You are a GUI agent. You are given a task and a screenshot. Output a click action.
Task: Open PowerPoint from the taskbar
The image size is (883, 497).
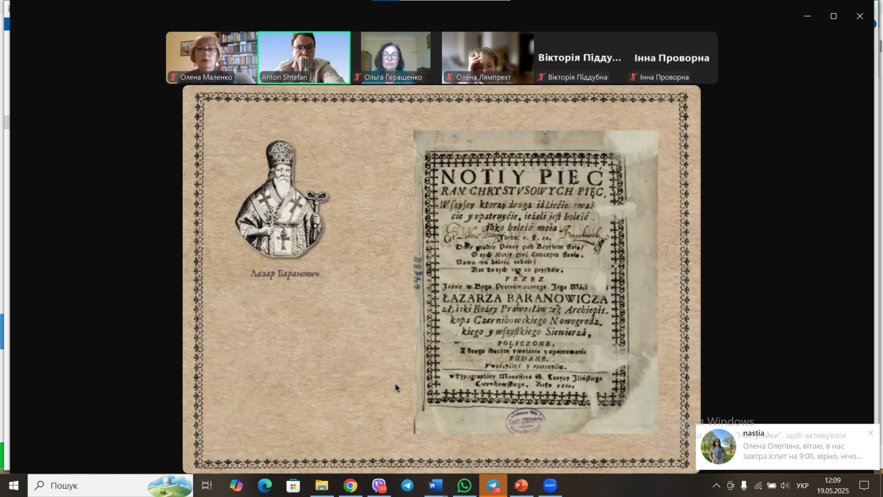click(x=522, y=485)
